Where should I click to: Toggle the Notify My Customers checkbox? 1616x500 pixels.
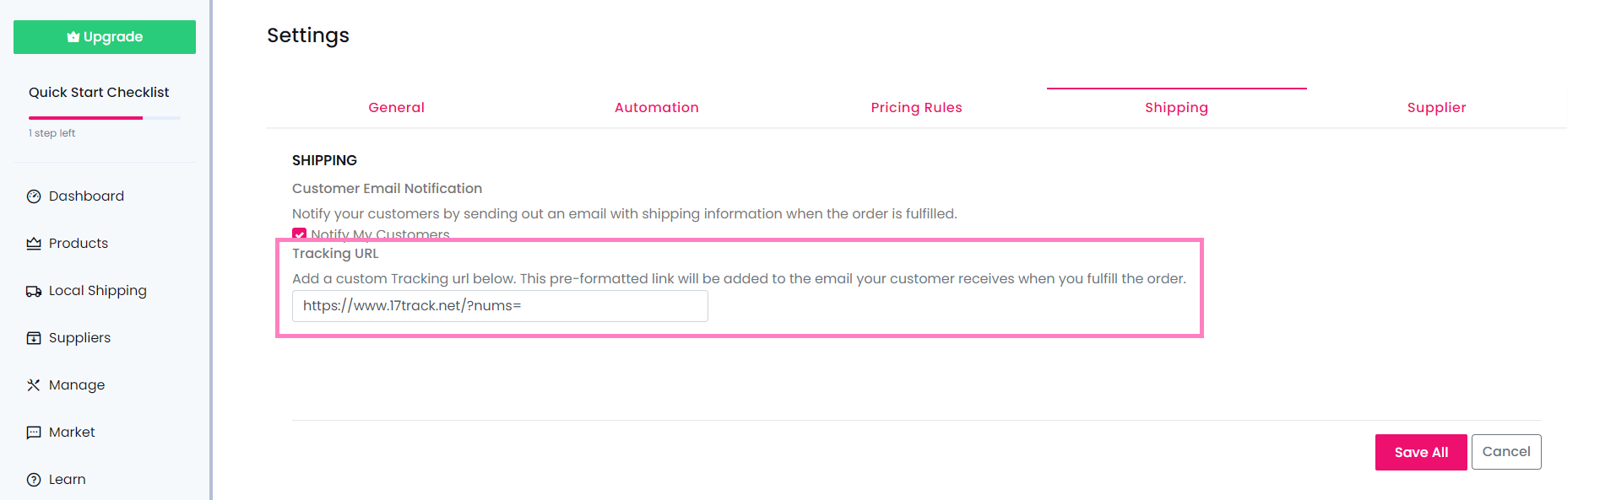pos(300,234)
